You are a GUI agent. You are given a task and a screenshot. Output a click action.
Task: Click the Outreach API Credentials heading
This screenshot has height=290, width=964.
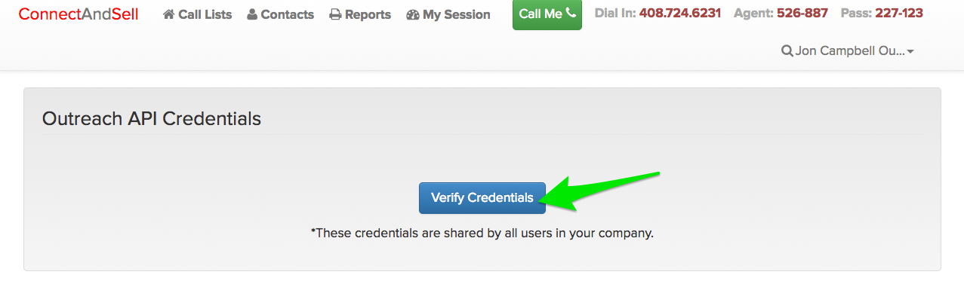(152, 119)
